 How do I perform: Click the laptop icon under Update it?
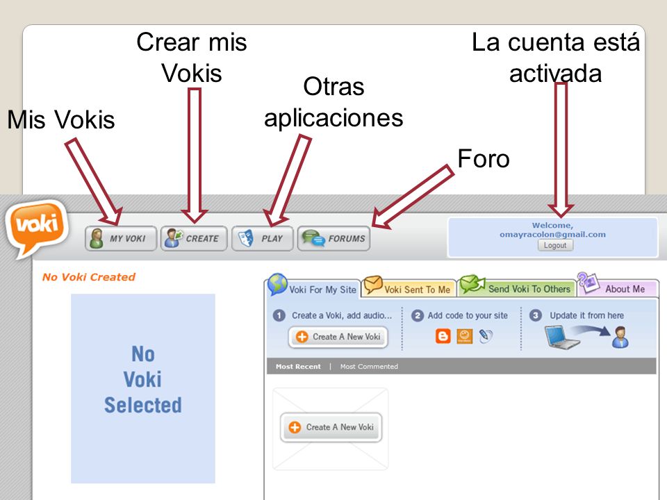[561, 337]
